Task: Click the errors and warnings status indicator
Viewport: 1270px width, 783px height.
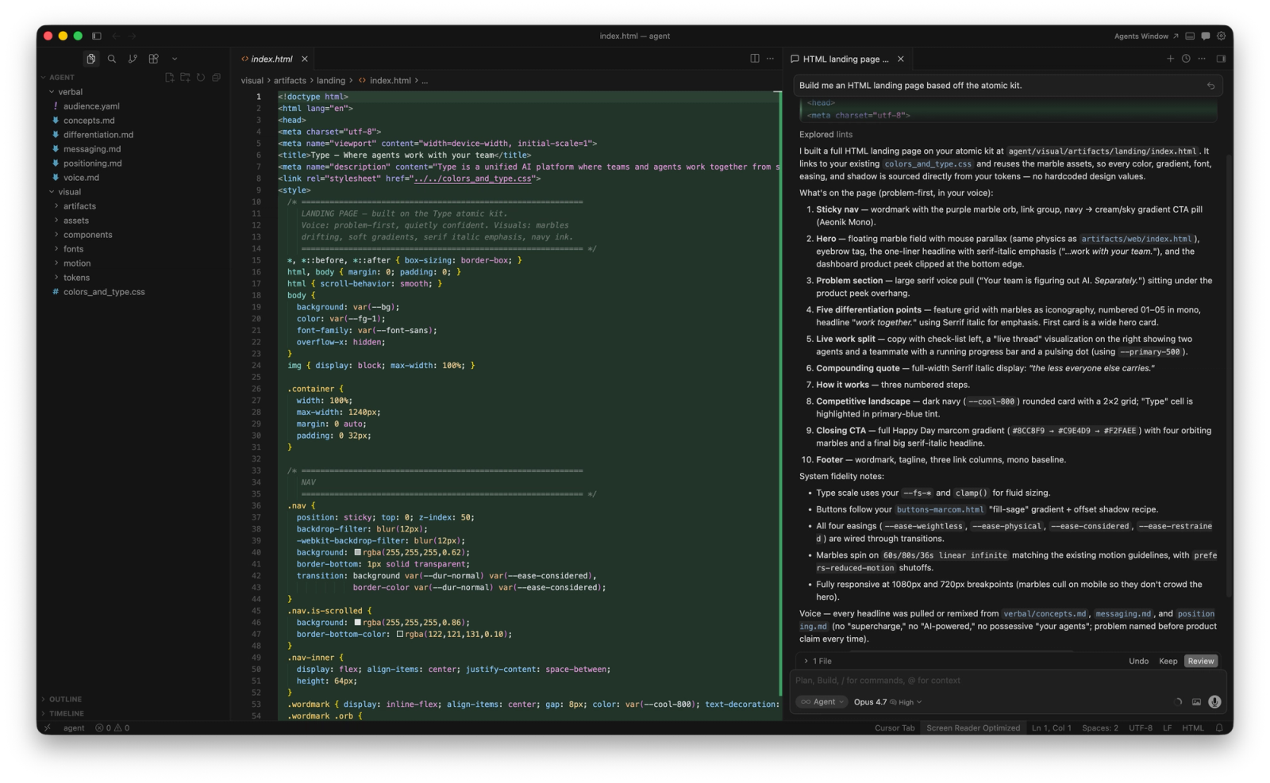Action: [112, 728]
